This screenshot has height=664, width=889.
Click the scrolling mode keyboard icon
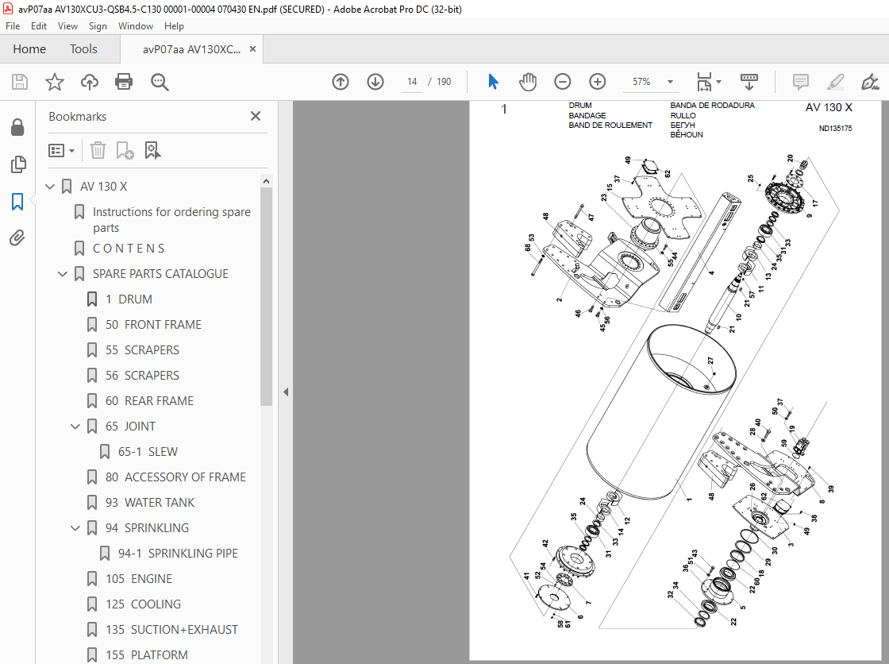pos(749,82)
